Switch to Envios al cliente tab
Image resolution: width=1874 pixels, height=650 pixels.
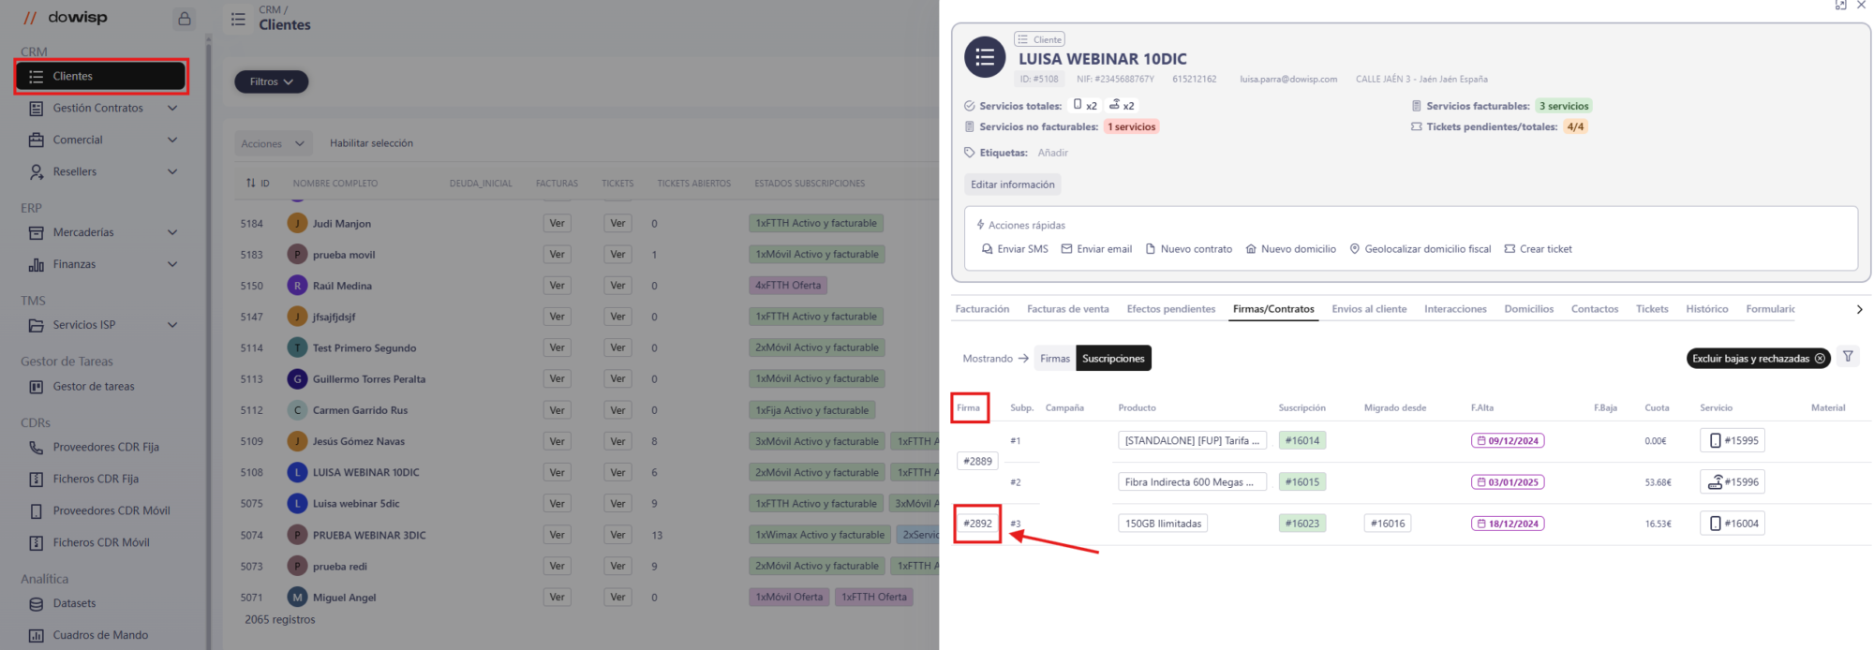[x=1369, y=309]
